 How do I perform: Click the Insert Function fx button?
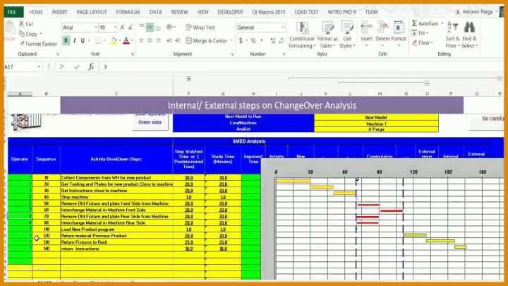[91, 67]
